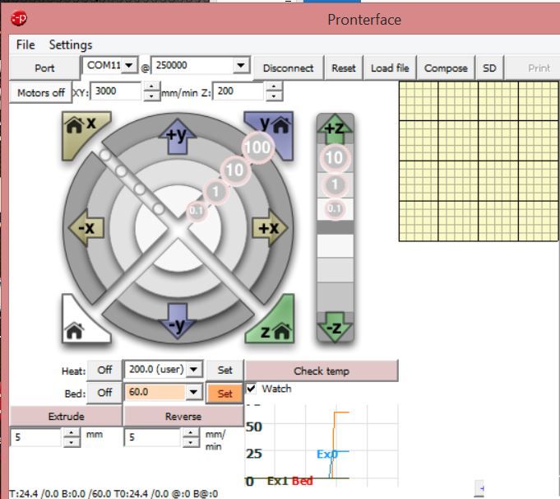560x499 pixels.
Task: Turn the Bed heater Off
Action: [104, 393]
